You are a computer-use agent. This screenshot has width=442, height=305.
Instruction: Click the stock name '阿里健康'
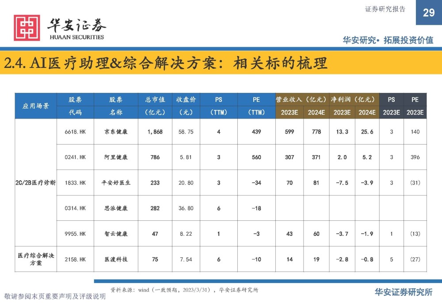(x=116, y=157)
